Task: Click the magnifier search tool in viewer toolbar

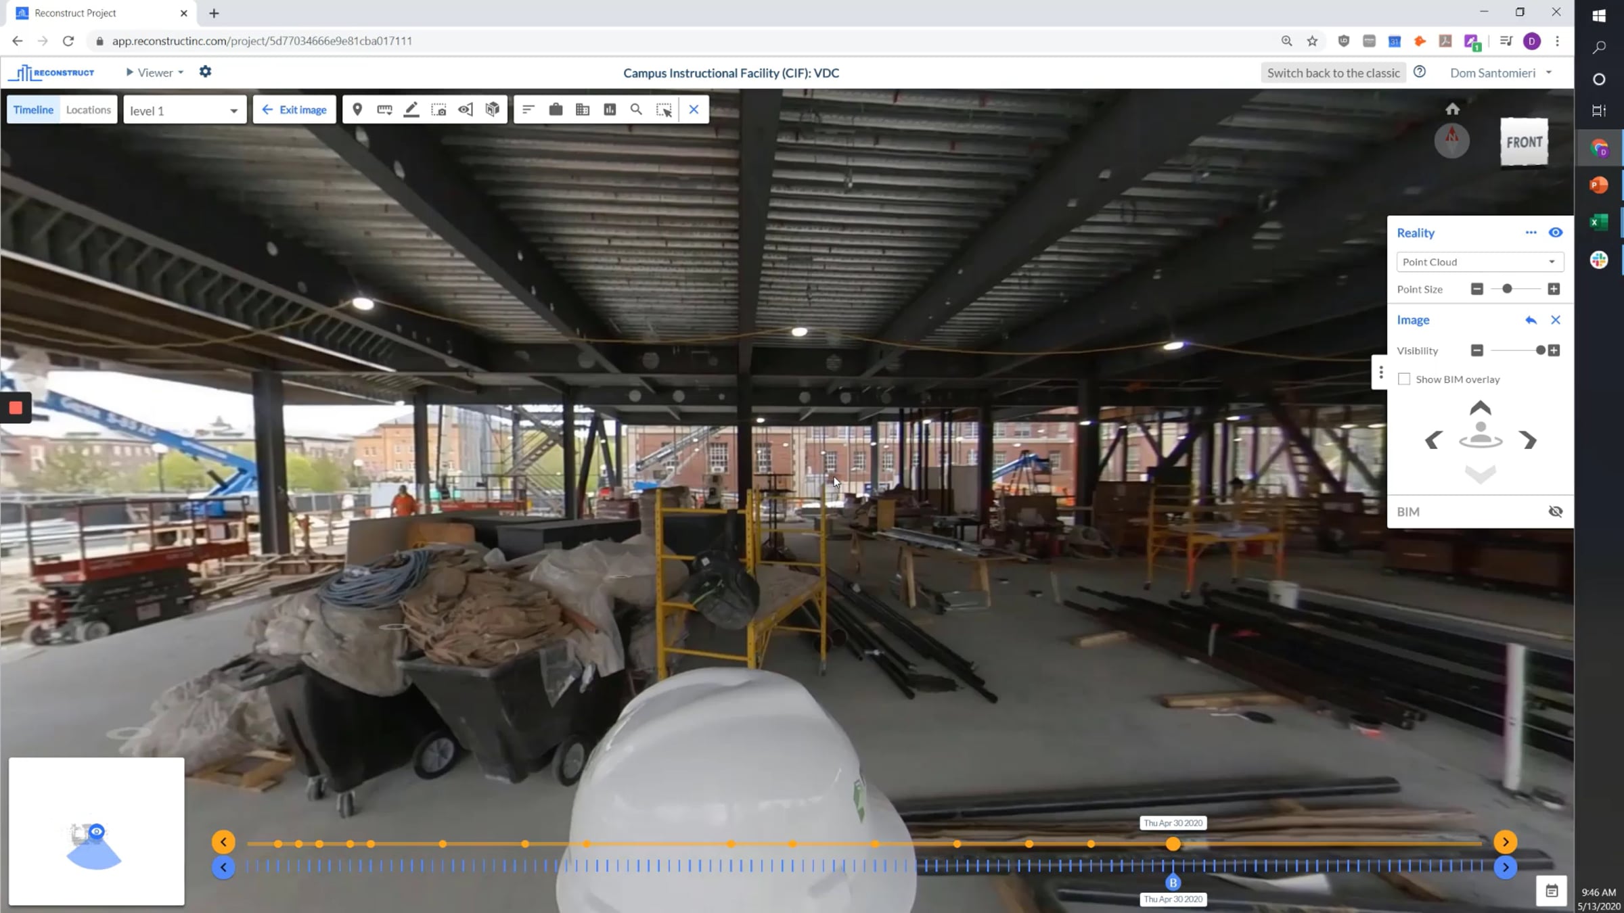Action: pyautogui.click(x=636, y=110)
